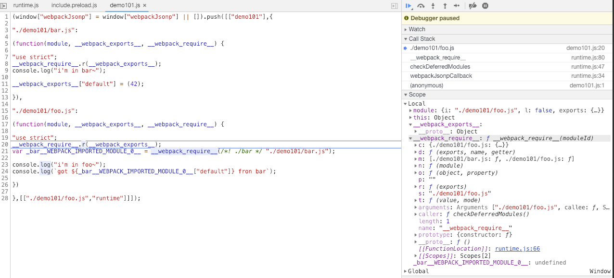Open the navigator sidebar panel icon
Viewport: 614px width, 278px height.
click(4, 5)
